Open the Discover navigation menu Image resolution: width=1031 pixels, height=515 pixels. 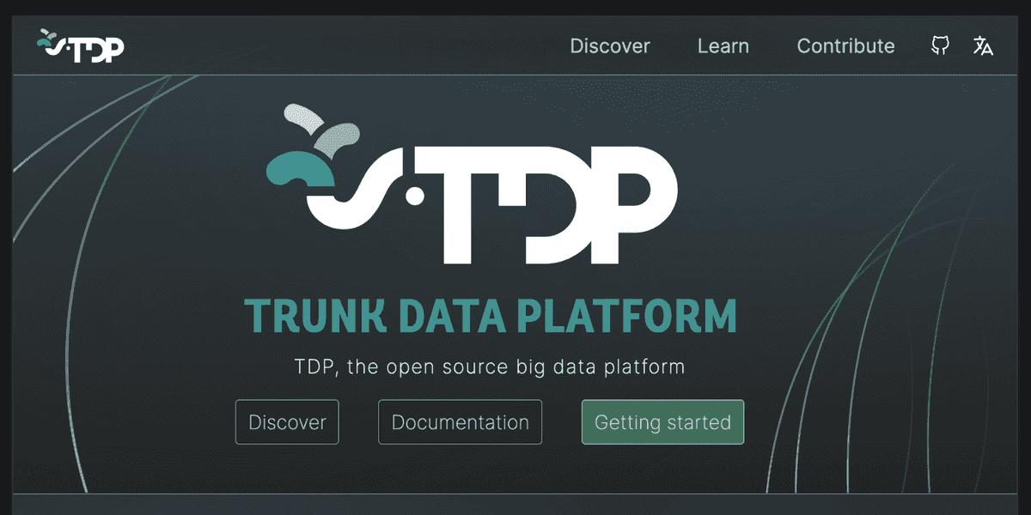(610, 46)
